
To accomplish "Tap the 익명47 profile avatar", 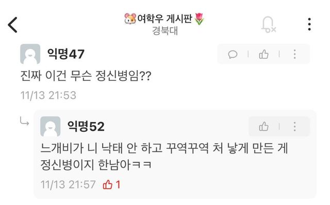I will point(30,54).
